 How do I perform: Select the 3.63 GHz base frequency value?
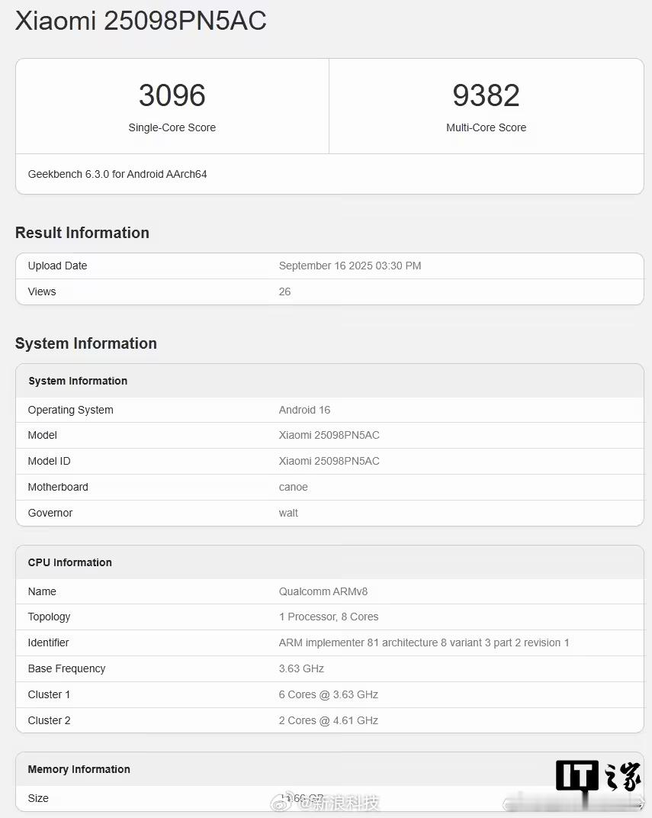(301, 668)
